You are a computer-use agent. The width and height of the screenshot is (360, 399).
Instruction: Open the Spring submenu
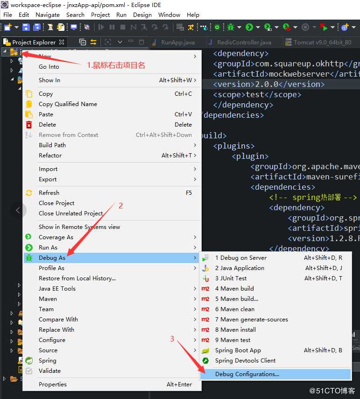112,361
